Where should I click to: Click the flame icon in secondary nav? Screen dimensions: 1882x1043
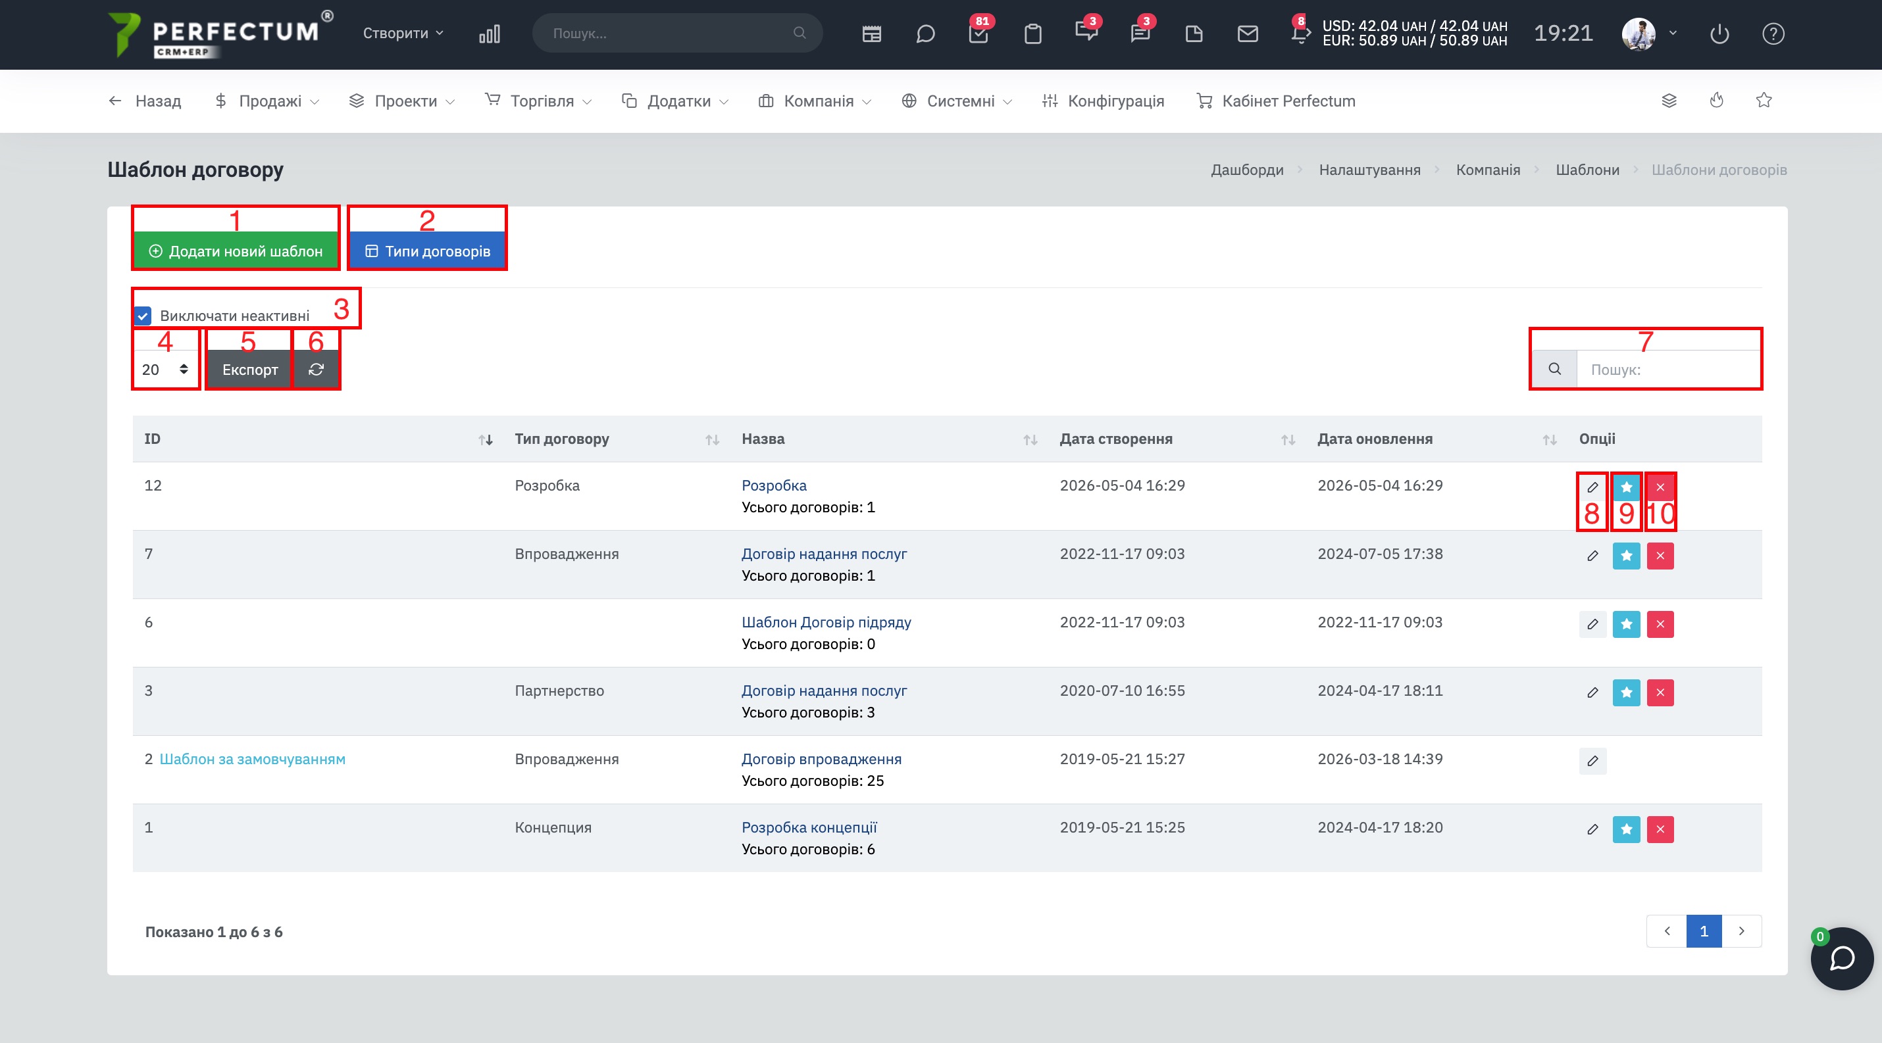1717,100
